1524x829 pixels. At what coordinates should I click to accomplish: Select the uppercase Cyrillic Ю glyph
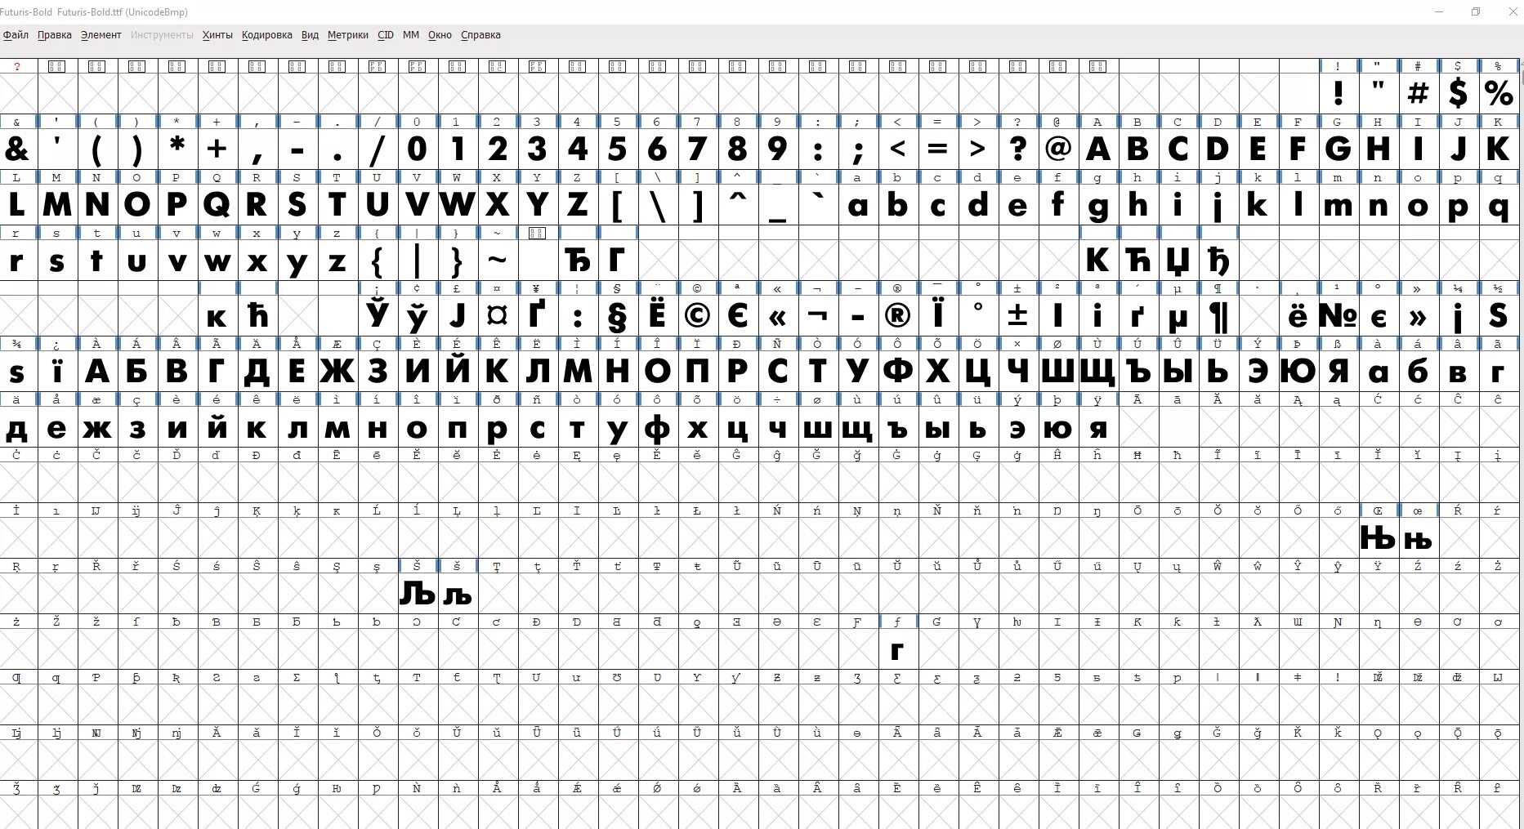click(x=1298, y=372)
